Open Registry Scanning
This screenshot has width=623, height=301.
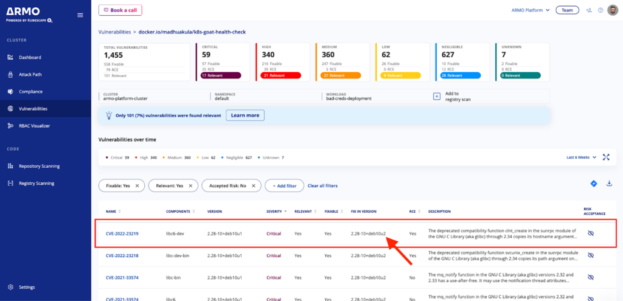37,183
